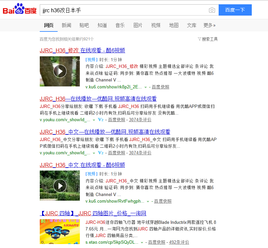Screen dimensions: 268x248
Task: Expand arrow next to v.ku6.com/show/rk8p2i_2E URL
Action: point(145,87)
